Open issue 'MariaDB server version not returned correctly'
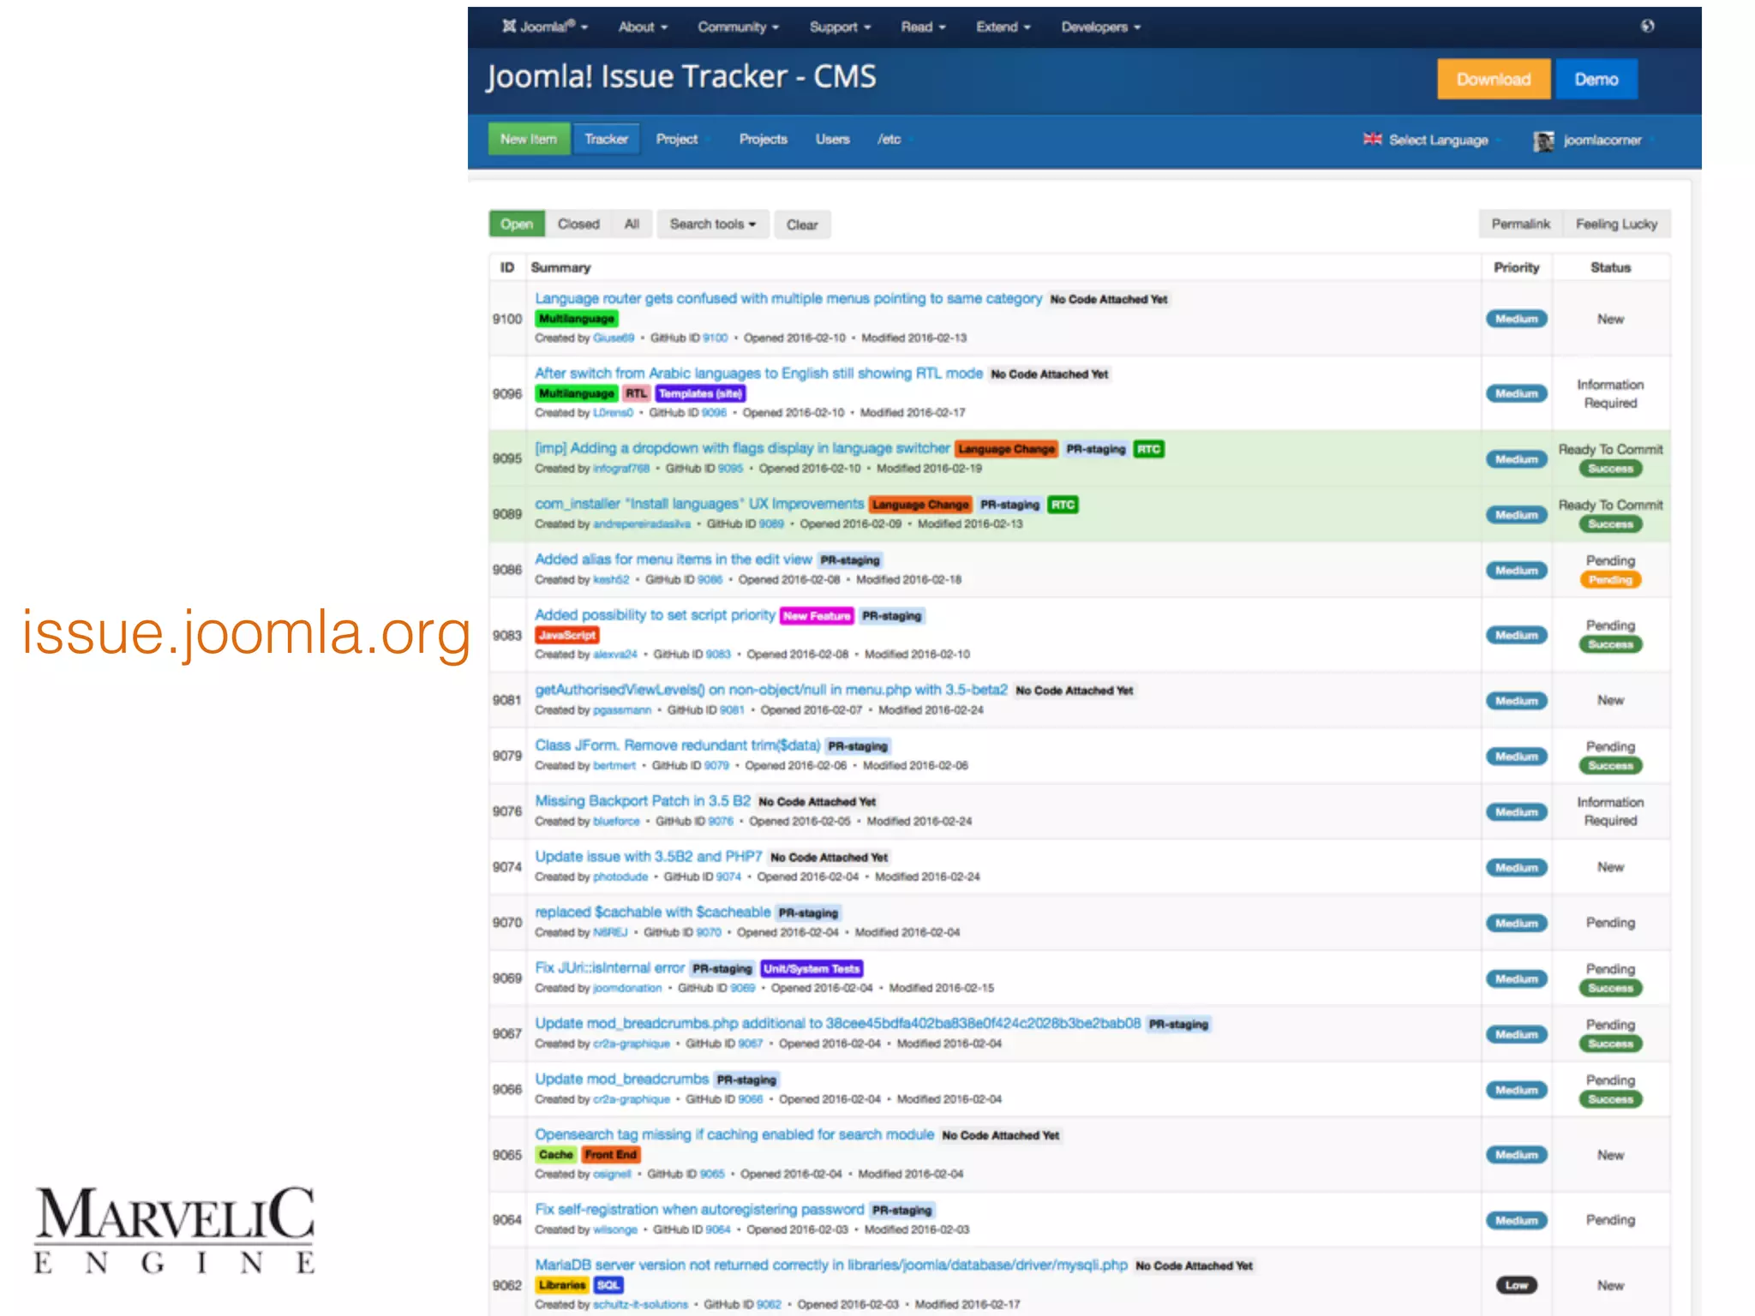The image size is (1755, 1316). point(831,1265)
